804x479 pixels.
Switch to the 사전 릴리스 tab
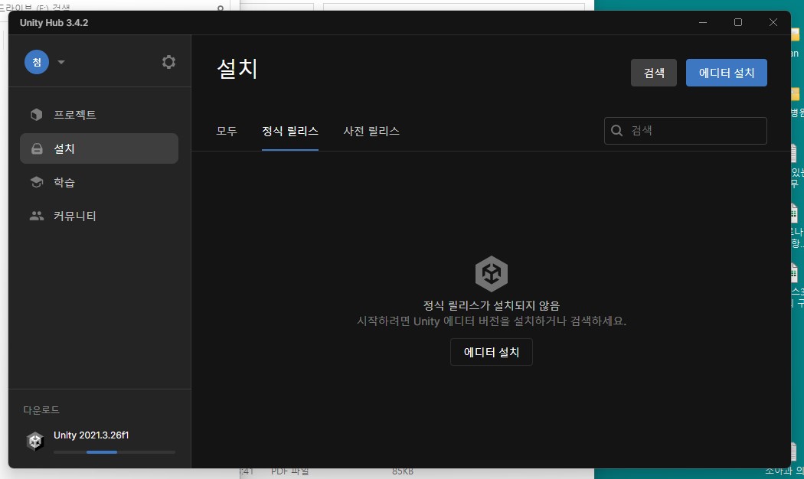[x=371, y=131]
